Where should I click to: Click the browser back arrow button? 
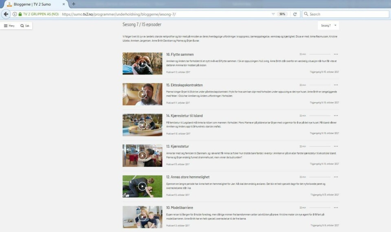click(x=6, y=14)
